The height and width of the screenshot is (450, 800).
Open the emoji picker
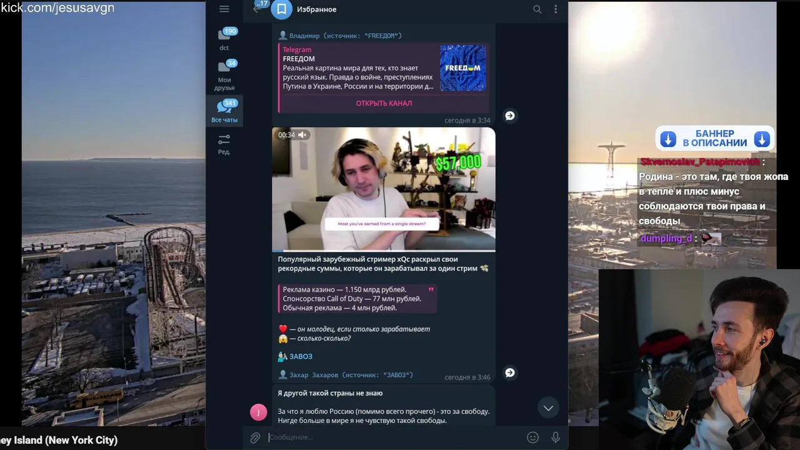(x=532, y=437)
